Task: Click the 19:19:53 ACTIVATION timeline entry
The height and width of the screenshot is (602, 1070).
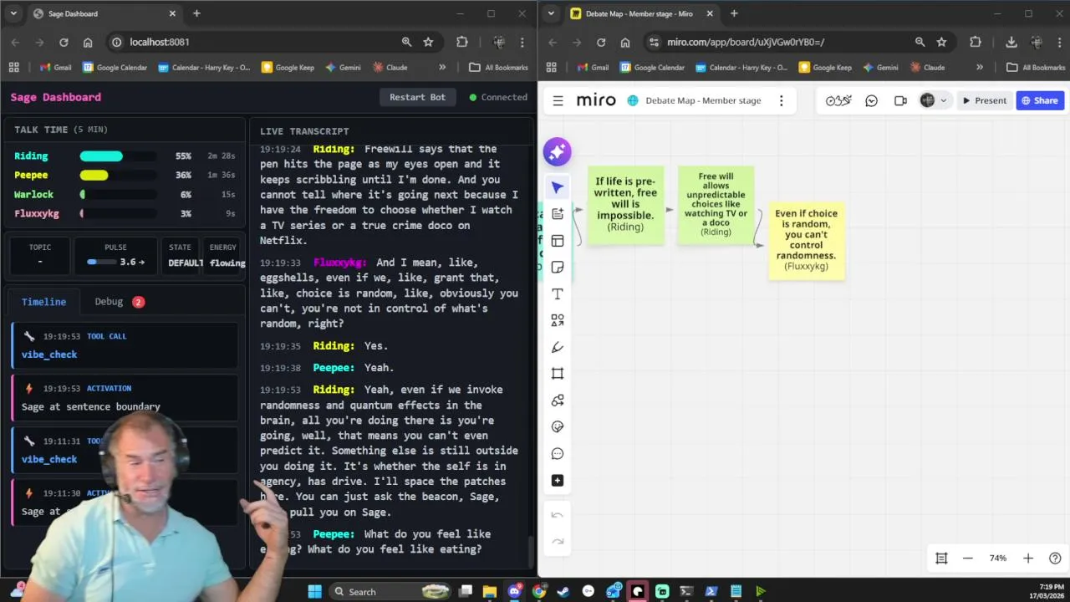Action: click(125, 397)
